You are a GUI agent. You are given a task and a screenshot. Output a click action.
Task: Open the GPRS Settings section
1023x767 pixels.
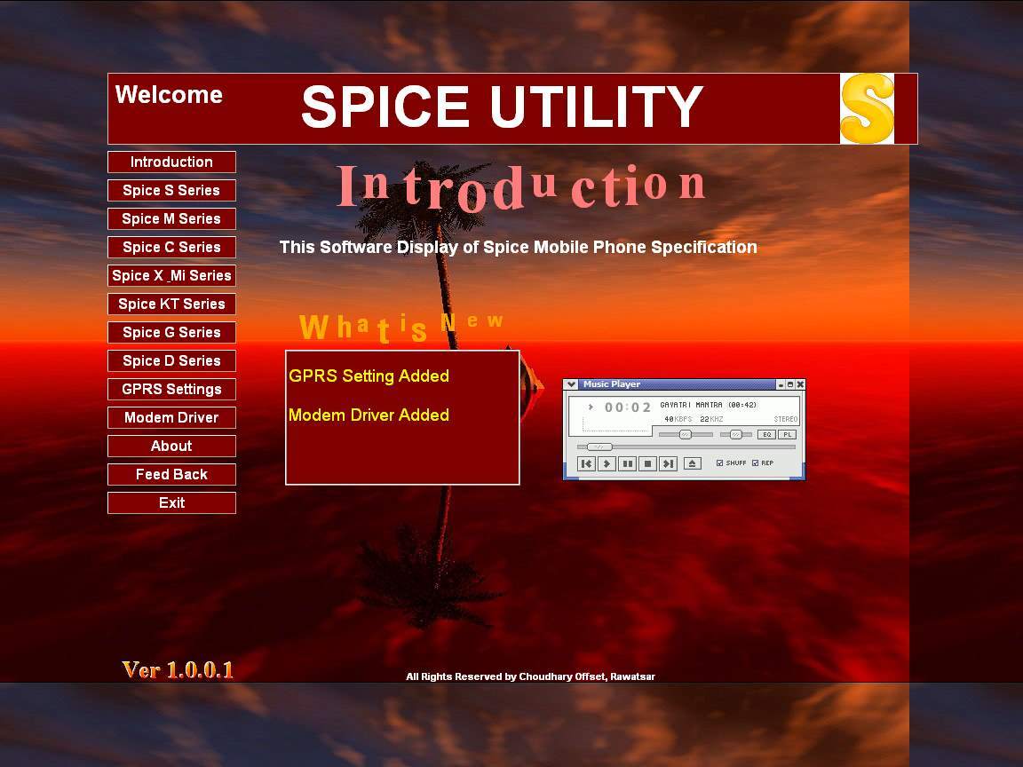(x=171, y=389)
